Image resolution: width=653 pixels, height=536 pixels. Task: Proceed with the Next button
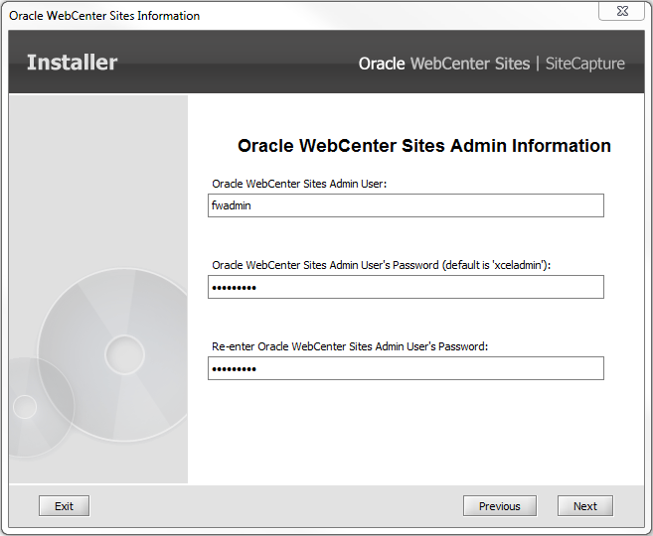[x=585, y=505]
